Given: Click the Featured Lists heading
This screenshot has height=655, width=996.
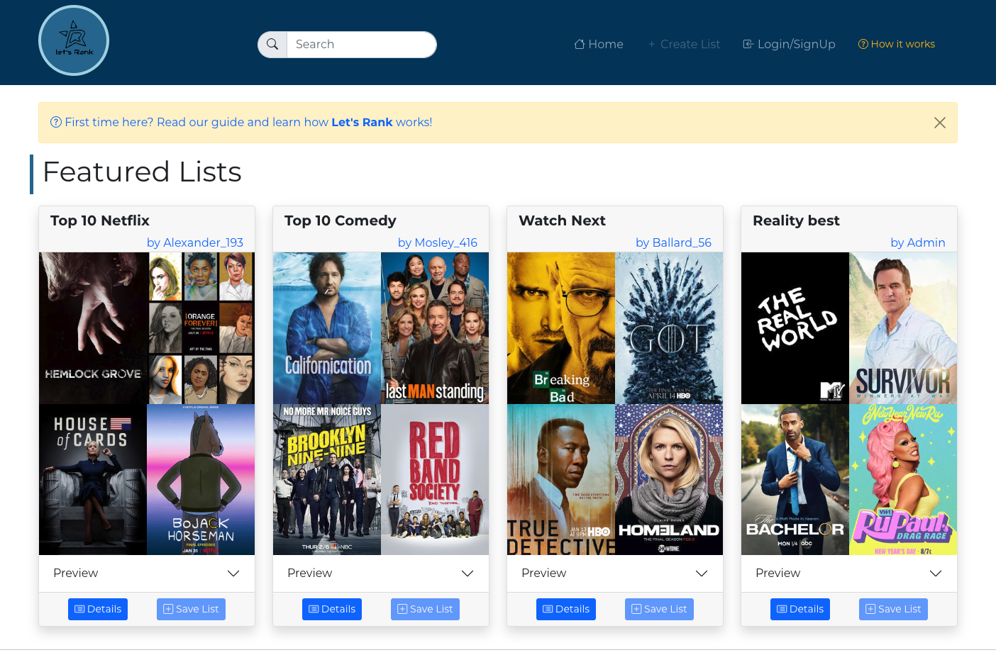Looking at the screenshot, I should pyautogui.click(x=142, y=172).
